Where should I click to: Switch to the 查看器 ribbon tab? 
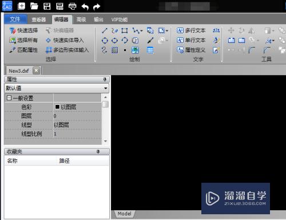(39, 19)
